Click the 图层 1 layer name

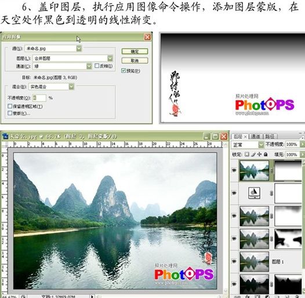(x=278, y=262)
